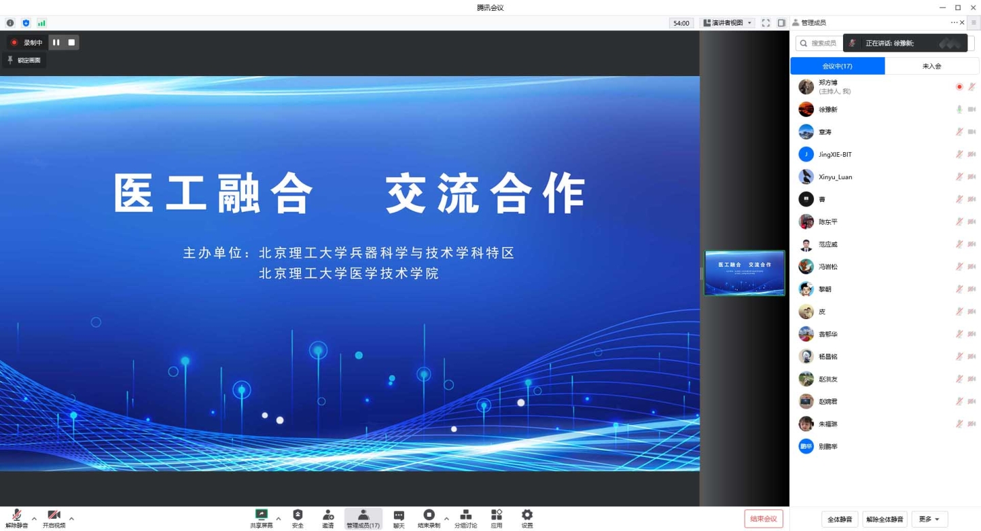981x531 pixels.
Task: Open the 共享屏幕 share screen tool
Action: coord(261,519)
